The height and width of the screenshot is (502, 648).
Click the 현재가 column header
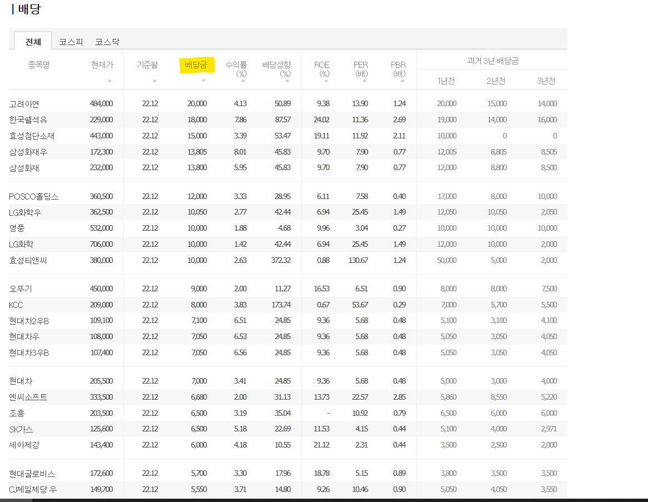pyautogui.click(x=102, y=64)
